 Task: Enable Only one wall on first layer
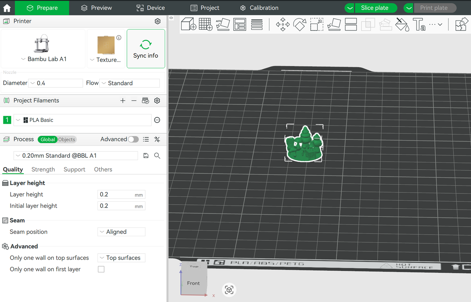[x=101, y=269]
